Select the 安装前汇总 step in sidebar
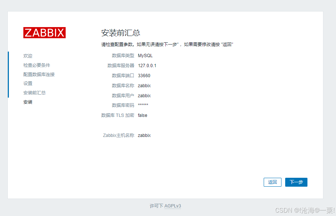 point(34,92)
